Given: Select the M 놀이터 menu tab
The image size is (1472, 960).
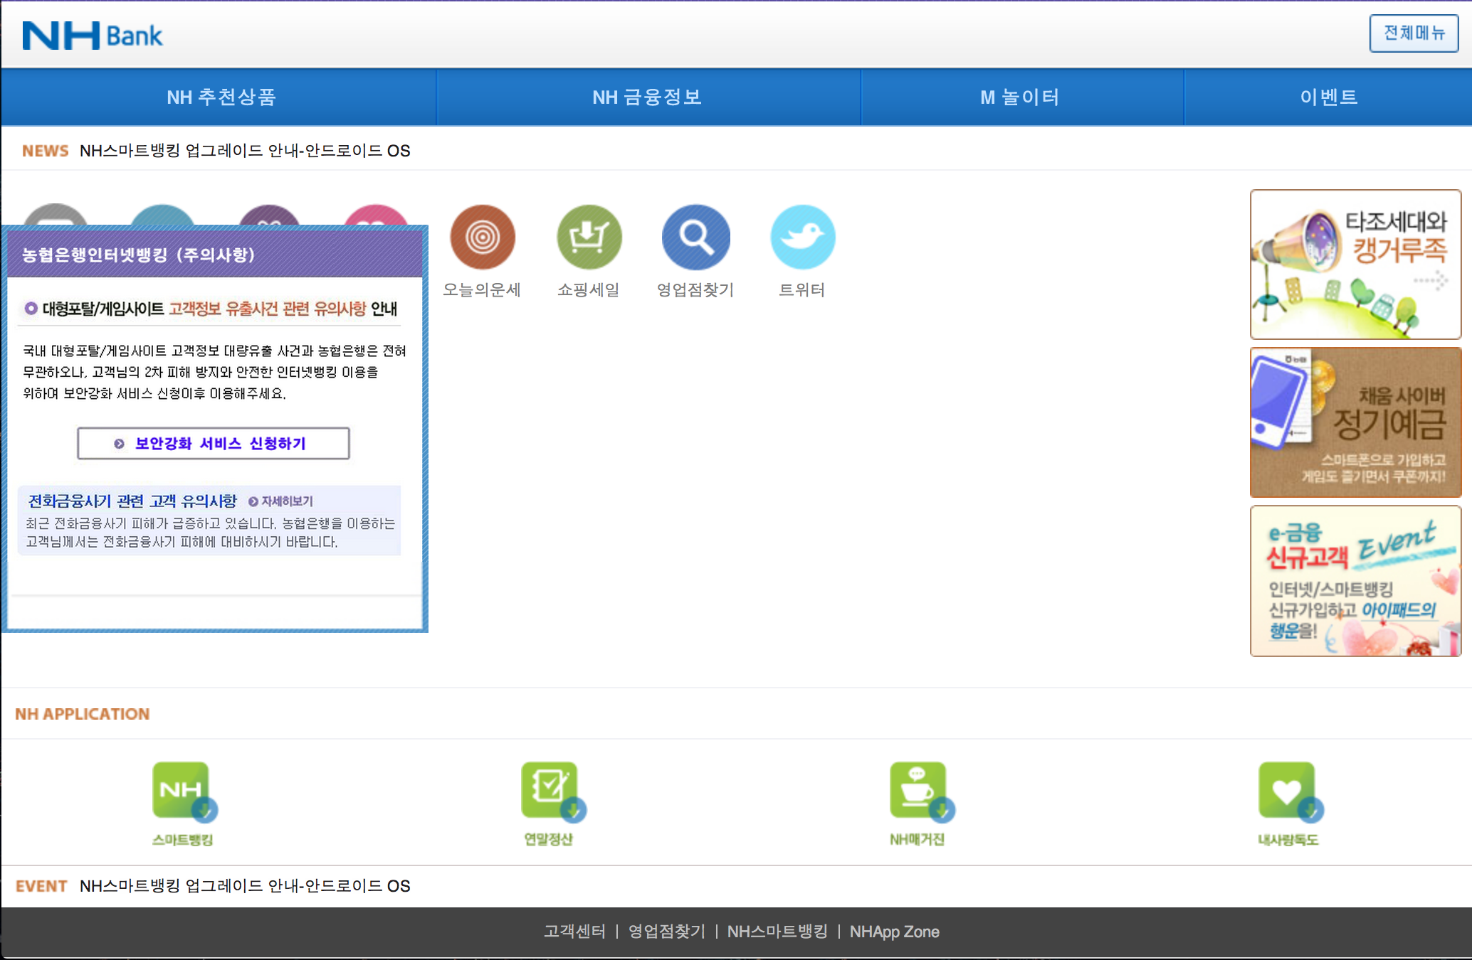Looking at the screenshot, I should click(x=1021, y=97).
